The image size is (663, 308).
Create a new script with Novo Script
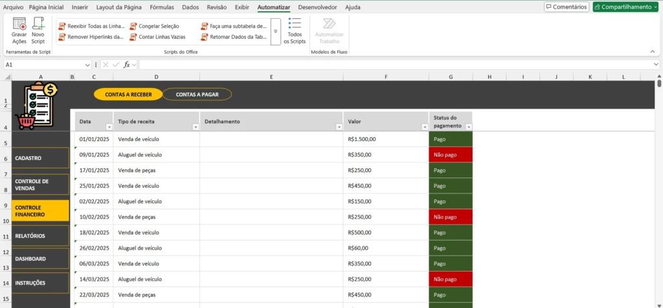click(x=38, y=25)
